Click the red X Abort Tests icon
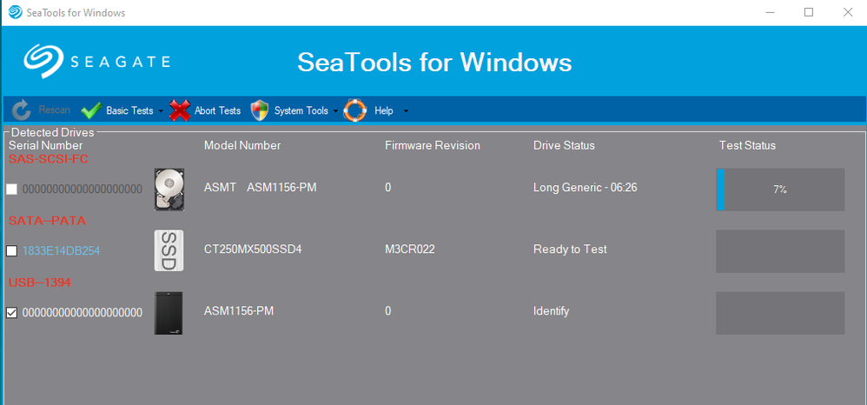 (x=180, y=110)
